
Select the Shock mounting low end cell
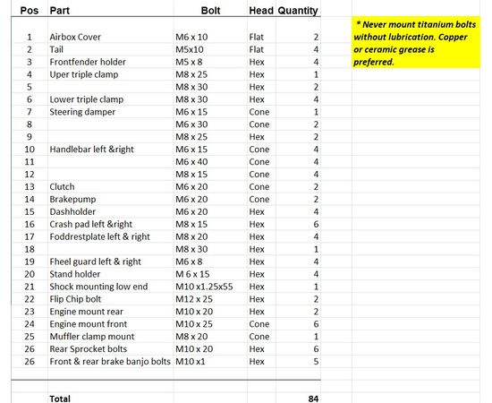coord(110,287)
